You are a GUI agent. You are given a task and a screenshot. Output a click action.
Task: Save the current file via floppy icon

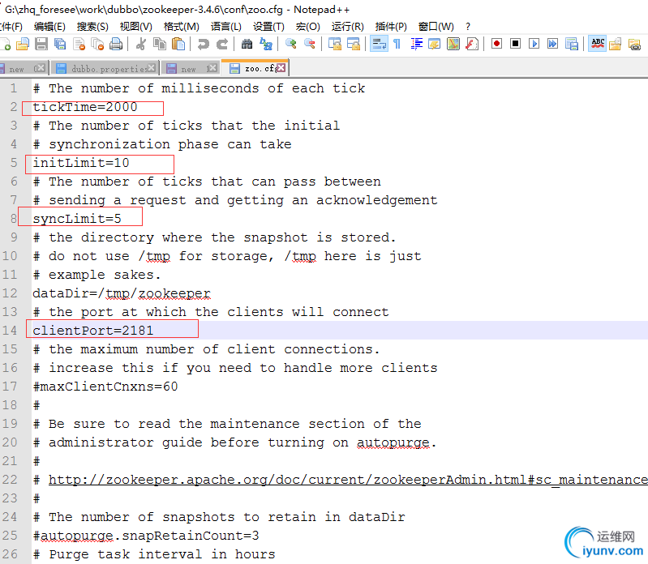coord(41,44)
